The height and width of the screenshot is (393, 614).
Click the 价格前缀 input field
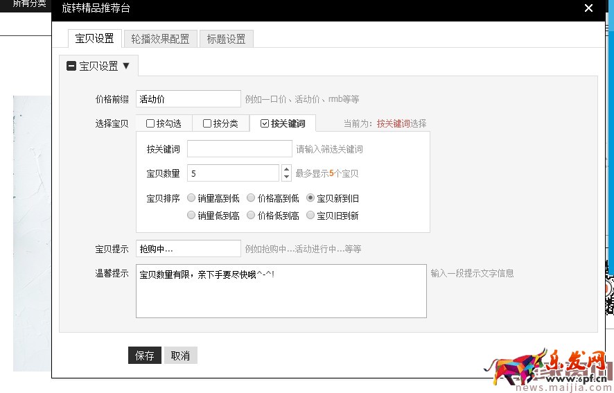click(188, 98)
